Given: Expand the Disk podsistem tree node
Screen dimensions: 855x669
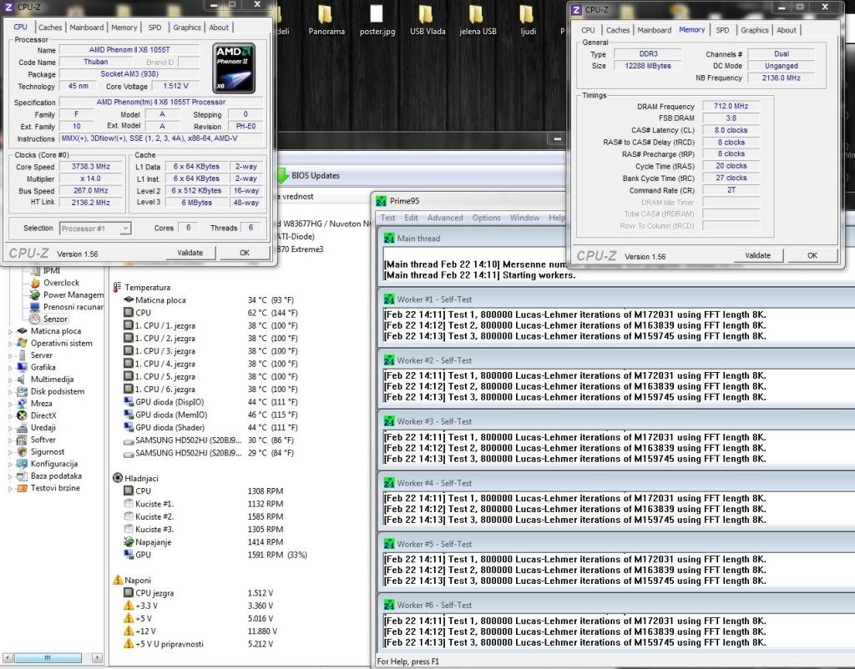Looking at the screenshot, I should [10, 392].
